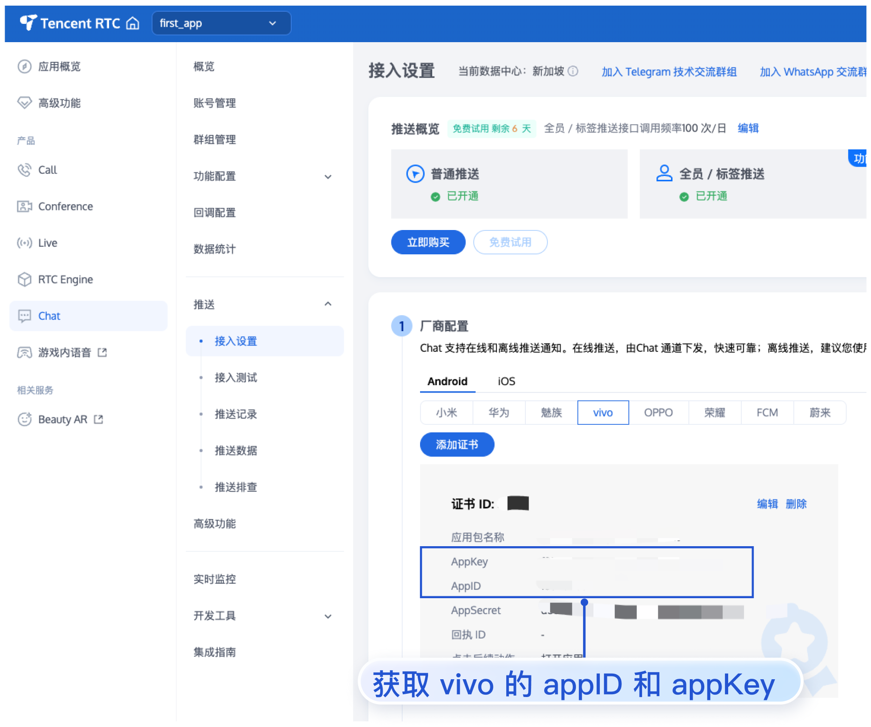Collapse the 推送 submenu
The height and width of the screenshot is (727, 871).
click(328, 304)
